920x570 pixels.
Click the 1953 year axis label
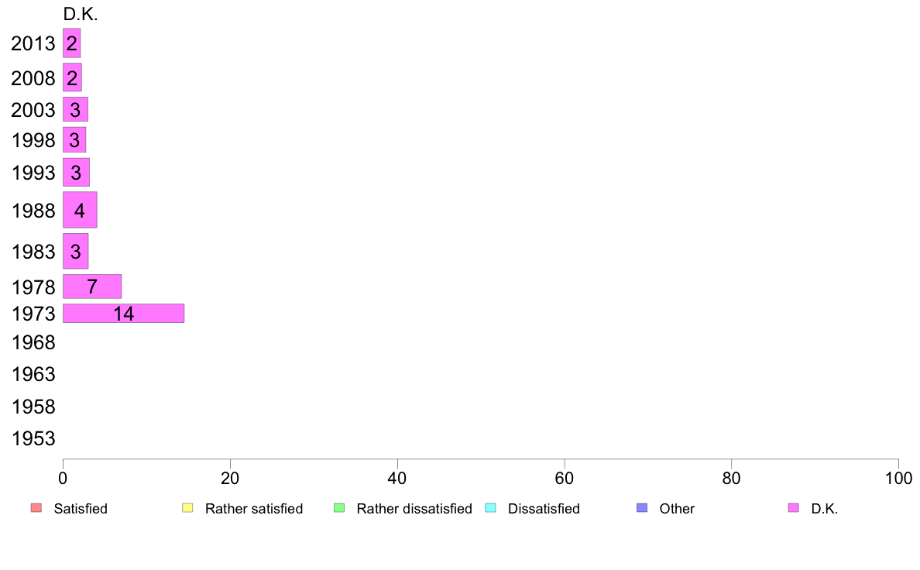click(x=33, y=438)
